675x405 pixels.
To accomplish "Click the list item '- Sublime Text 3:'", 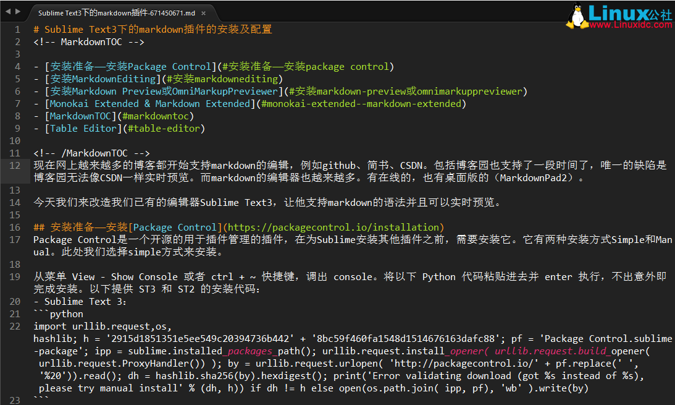I will (80, 302).
